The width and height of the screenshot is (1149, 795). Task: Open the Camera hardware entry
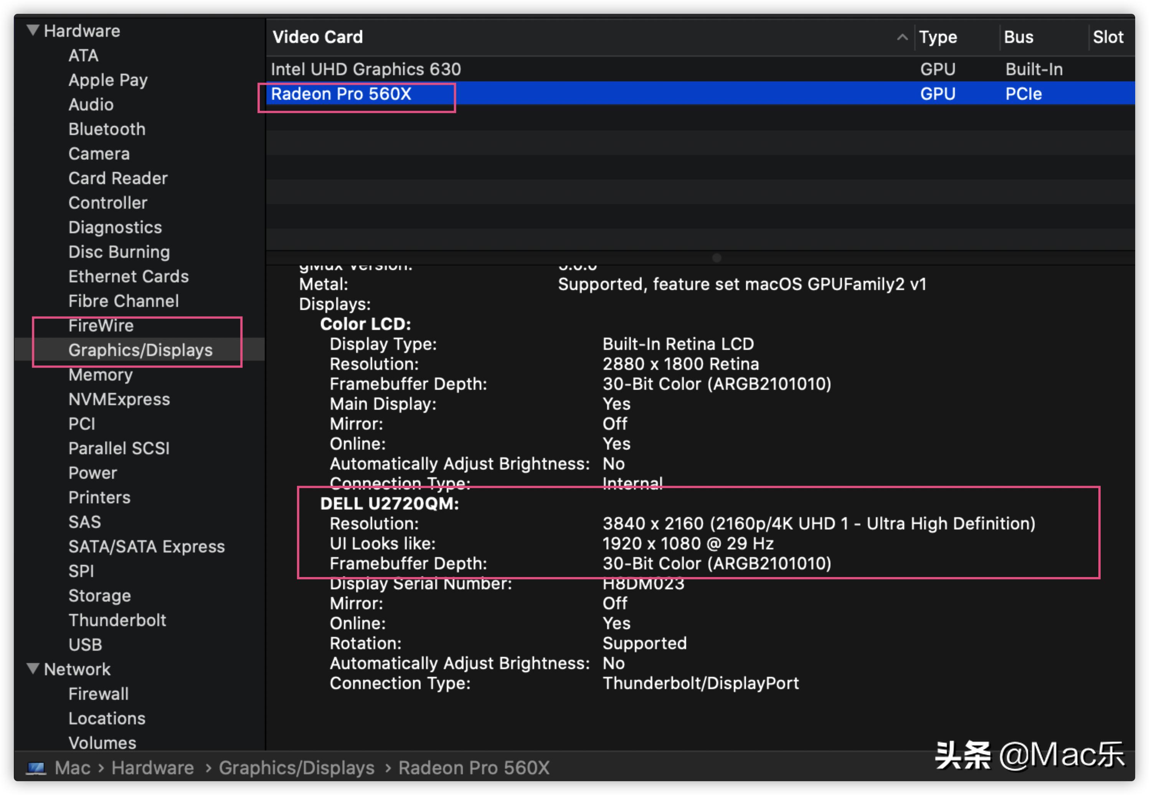(x=99, y=153)
